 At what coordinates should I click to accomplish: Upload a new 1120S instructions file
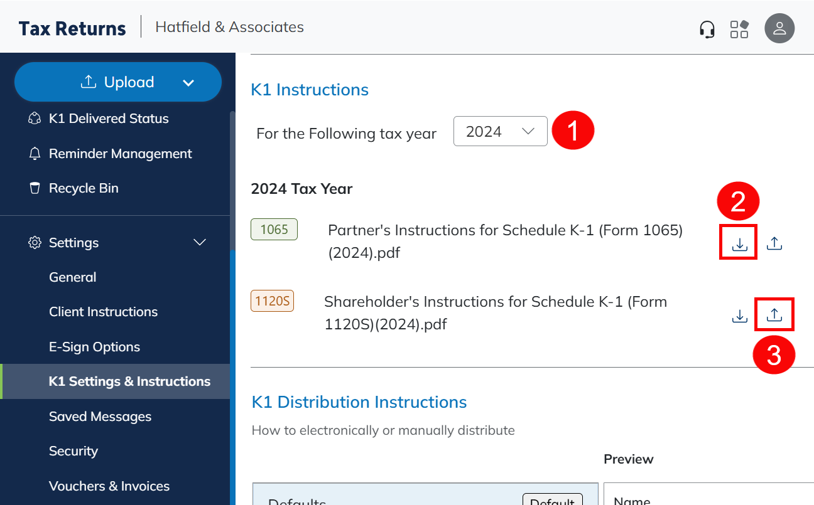(774, 315)
